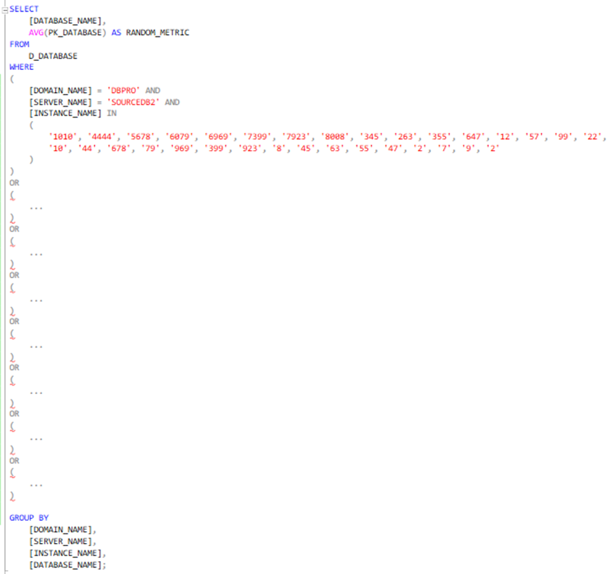608x574 pixels.
Task: Click AVG function name
Action: coord(36,32)
